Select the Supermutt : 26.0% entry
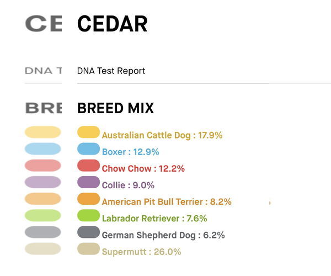This screenshot has height=276, width=331. coord(141,252)
